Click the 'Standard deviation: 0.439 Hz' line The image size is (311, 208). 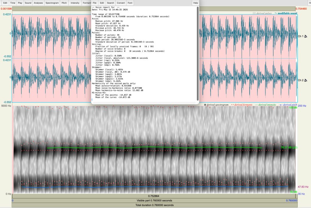pos(112,26)
